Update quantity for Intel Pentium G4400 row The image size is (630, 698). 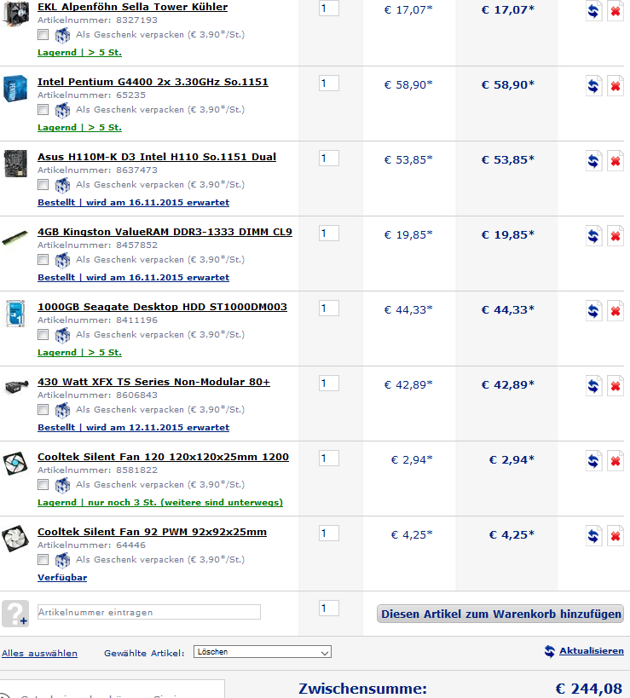(593, 86)
